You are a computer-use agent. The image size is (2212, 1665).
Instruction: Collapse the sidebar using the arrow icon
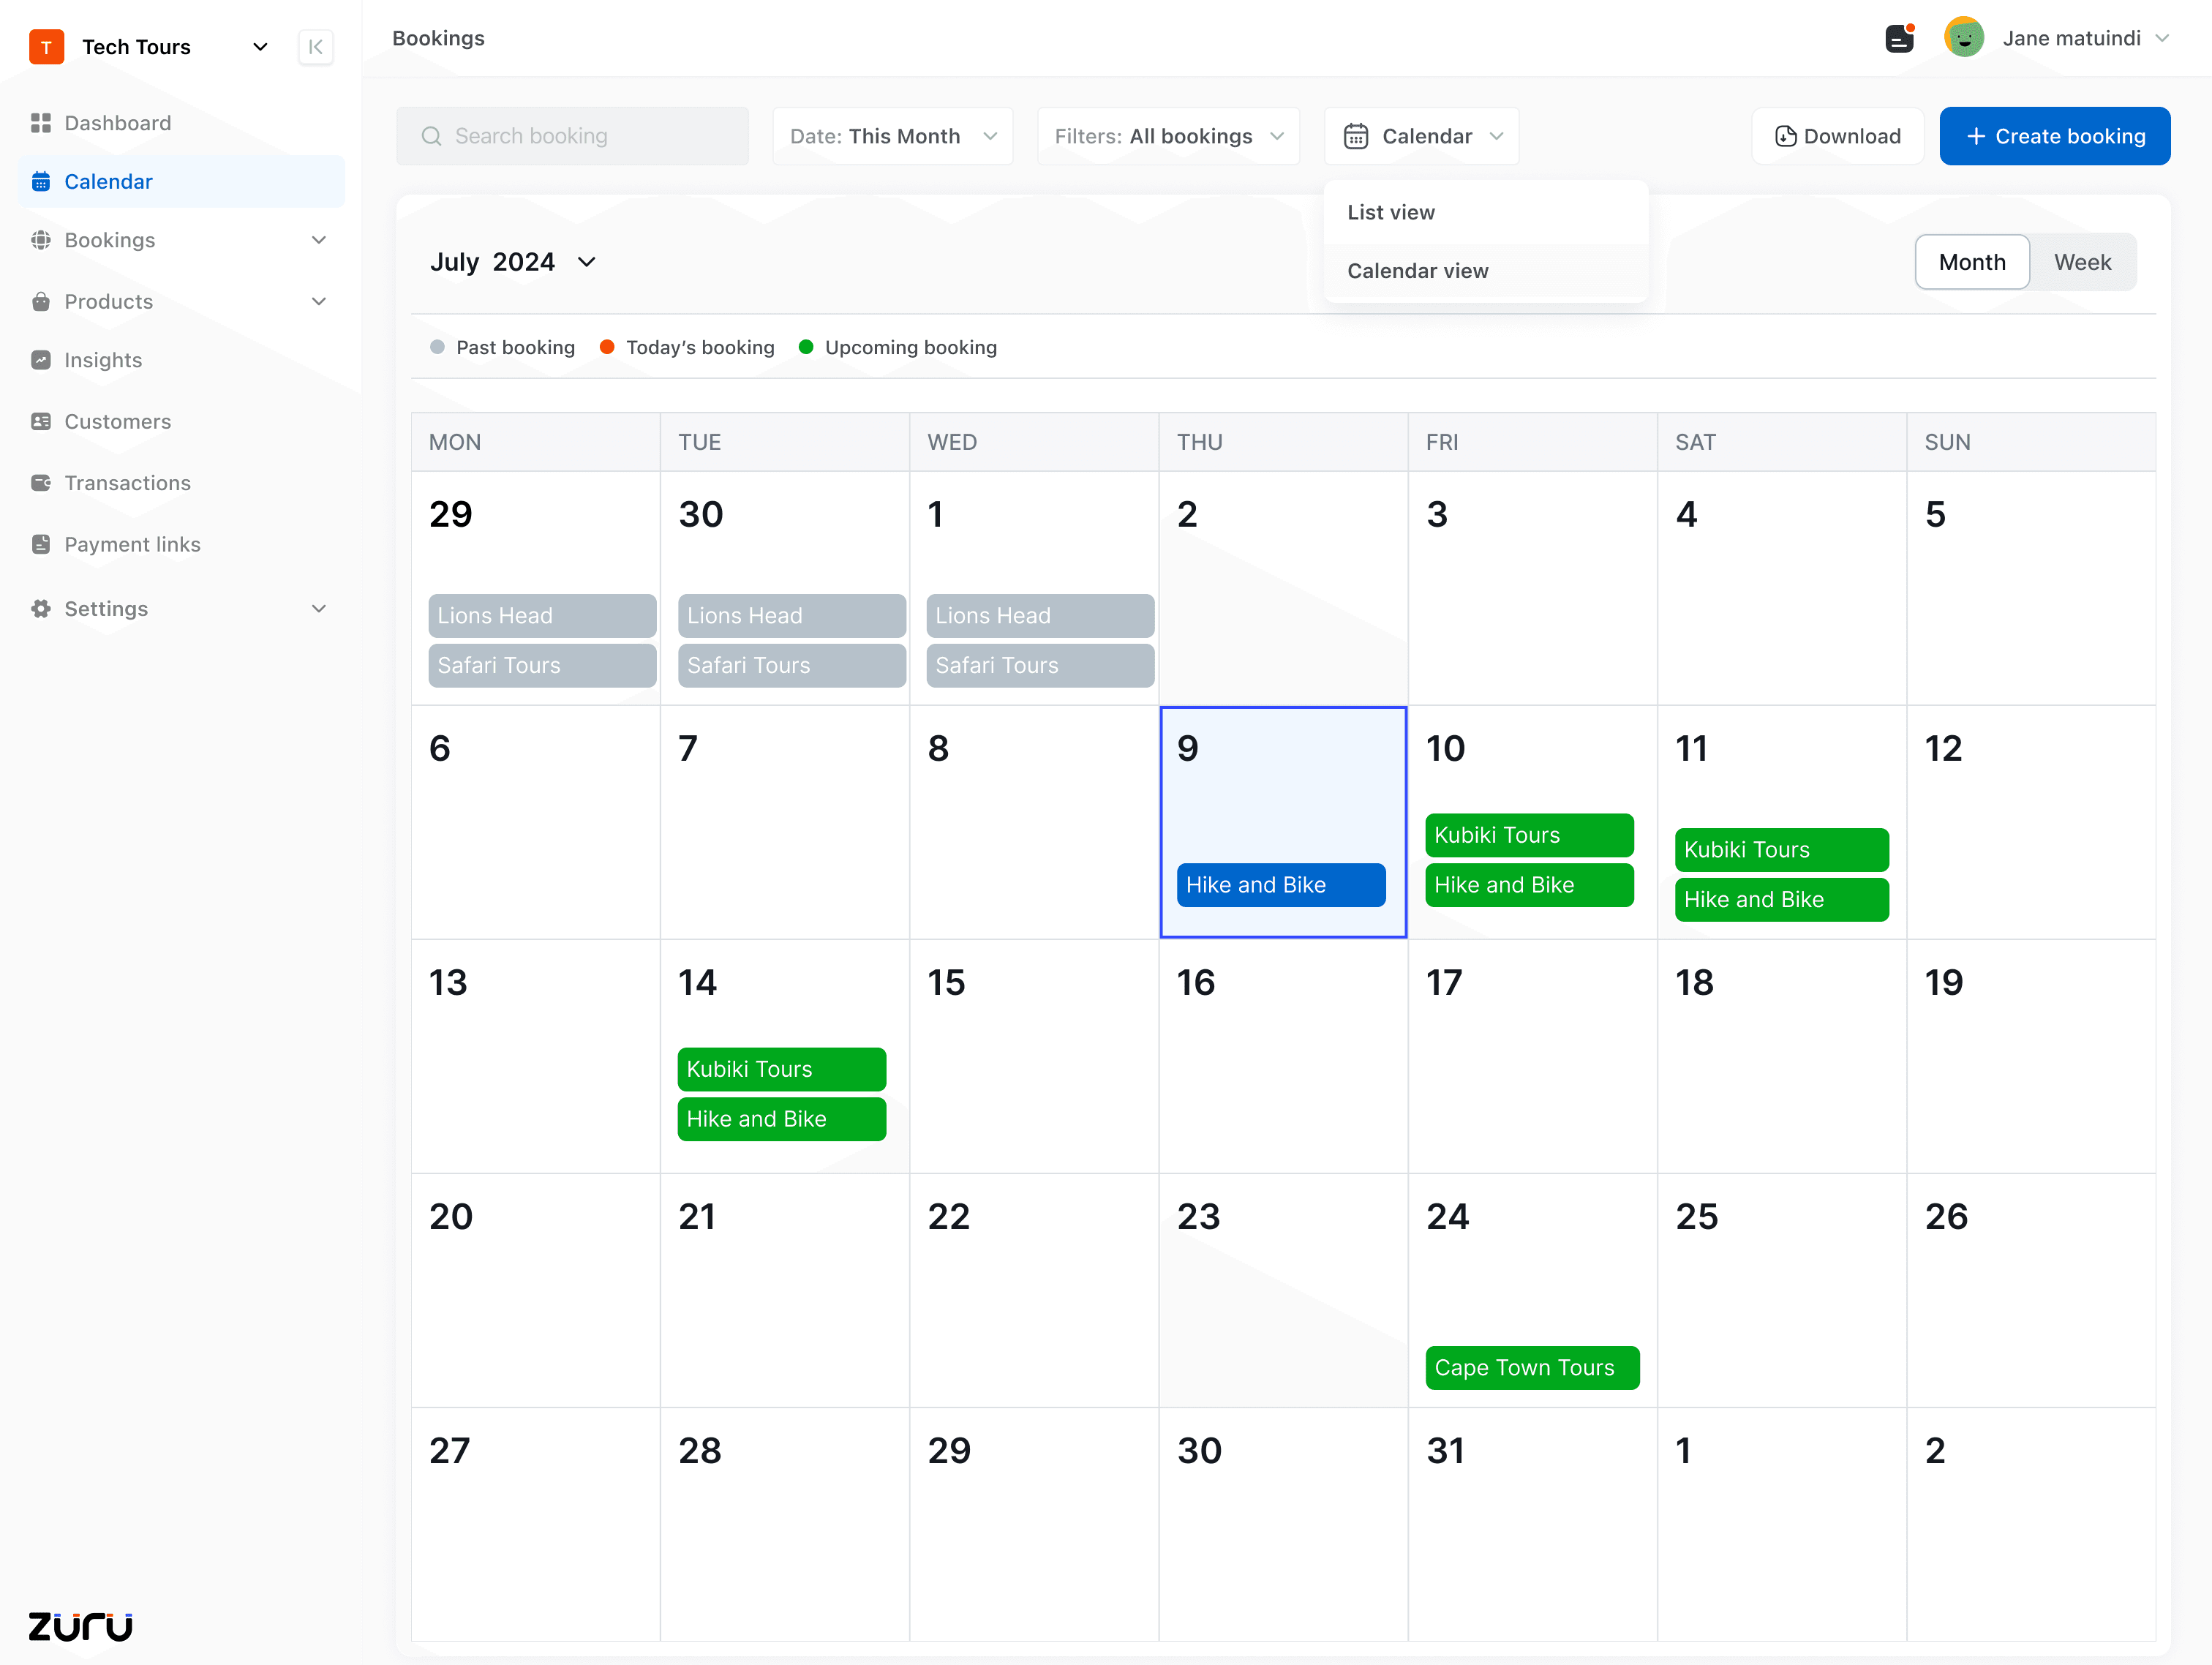[315, 47]
